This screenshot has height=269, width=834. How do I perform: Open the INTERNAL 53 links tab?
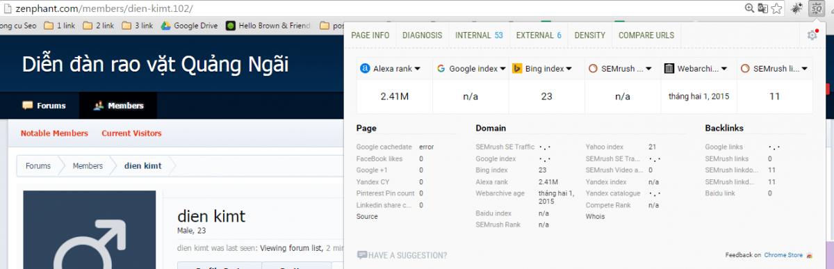pyautogui.click(x=479, y=35)
